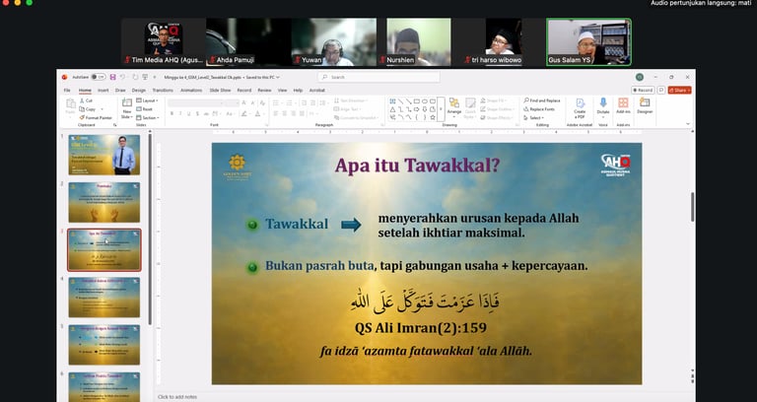Start presentation from beginning quick-access icon

point(144,77)
